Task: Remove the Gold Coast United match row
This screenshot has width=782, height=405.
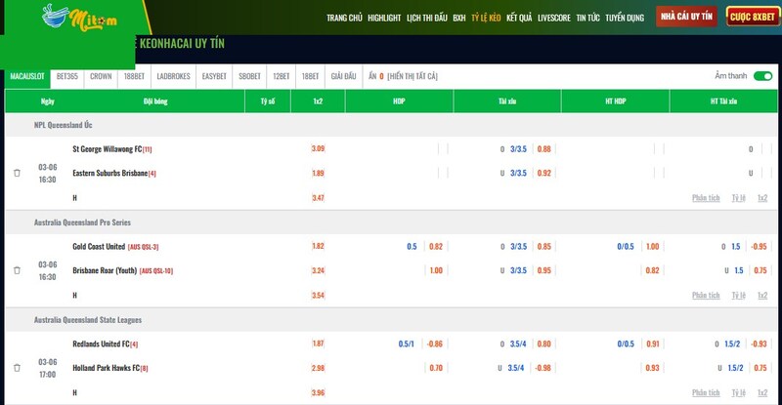Action: coord(17,270)
